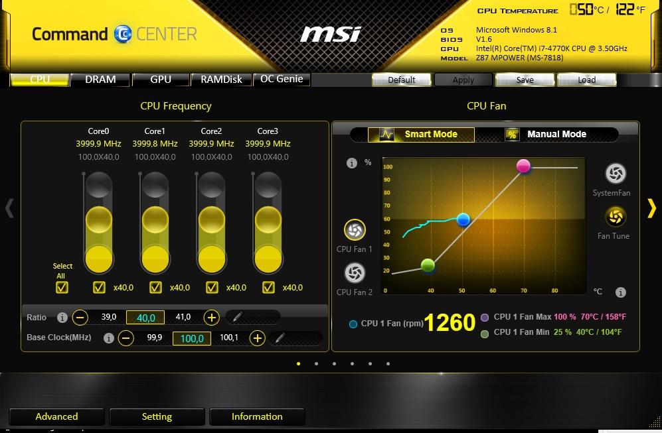This screenshot has width=662, height=433.
Task: Click the Default button
Action: [x=402, y=80]
